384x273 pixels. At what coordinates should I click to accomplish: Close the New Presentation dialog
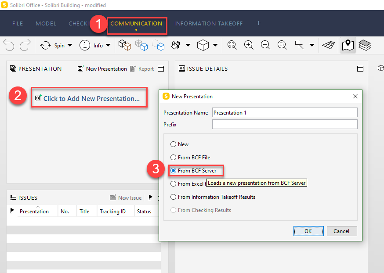(355, 96)
